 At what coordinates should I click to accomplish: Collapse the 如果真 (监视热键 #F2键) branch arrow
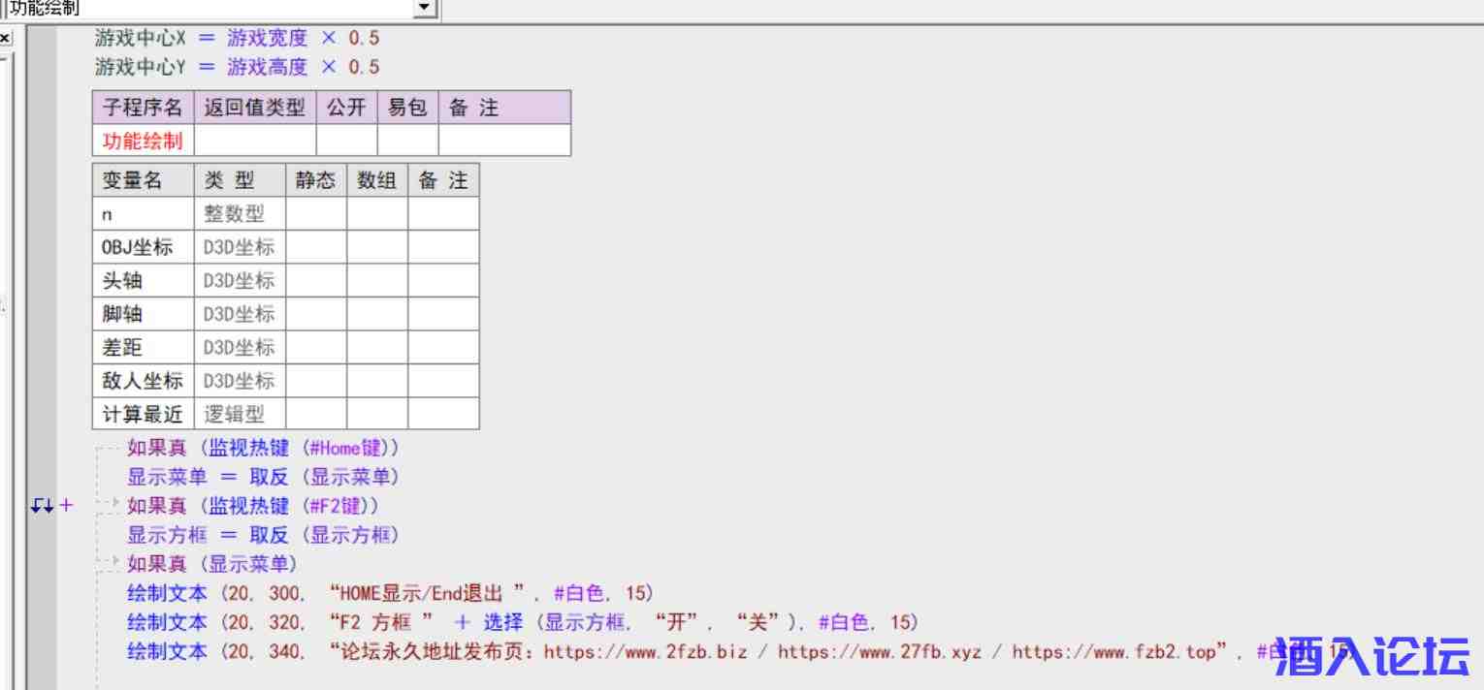point(114,504)
